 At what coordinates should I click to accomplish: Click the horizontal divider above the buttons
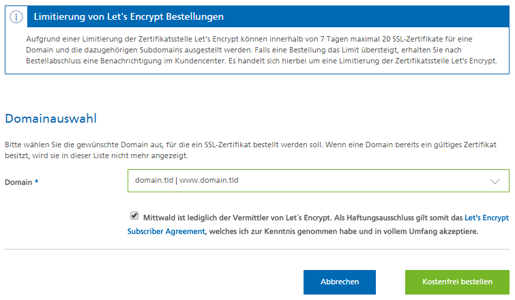(257, 249)
